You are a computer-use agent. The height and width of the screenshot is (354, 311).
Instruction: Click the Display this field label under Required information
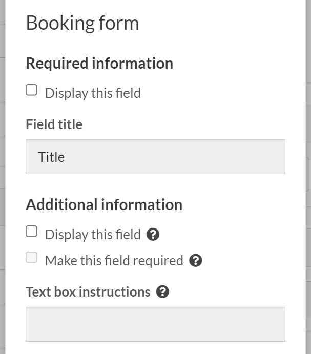coord(93,93)
